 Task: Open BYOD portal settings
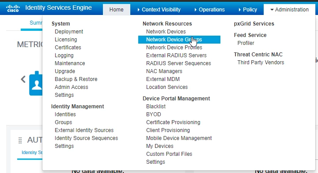point(154,114)
